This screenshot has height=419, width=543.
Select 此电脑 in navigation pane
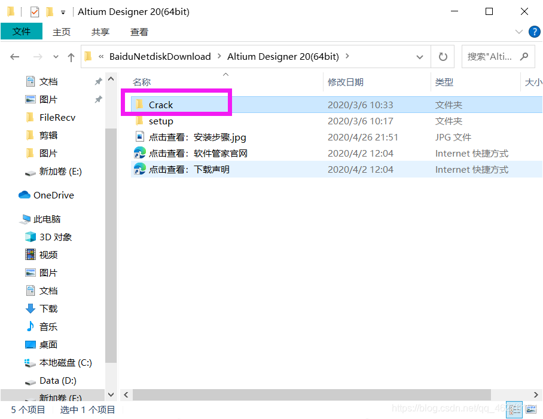(x=47, y=219)
